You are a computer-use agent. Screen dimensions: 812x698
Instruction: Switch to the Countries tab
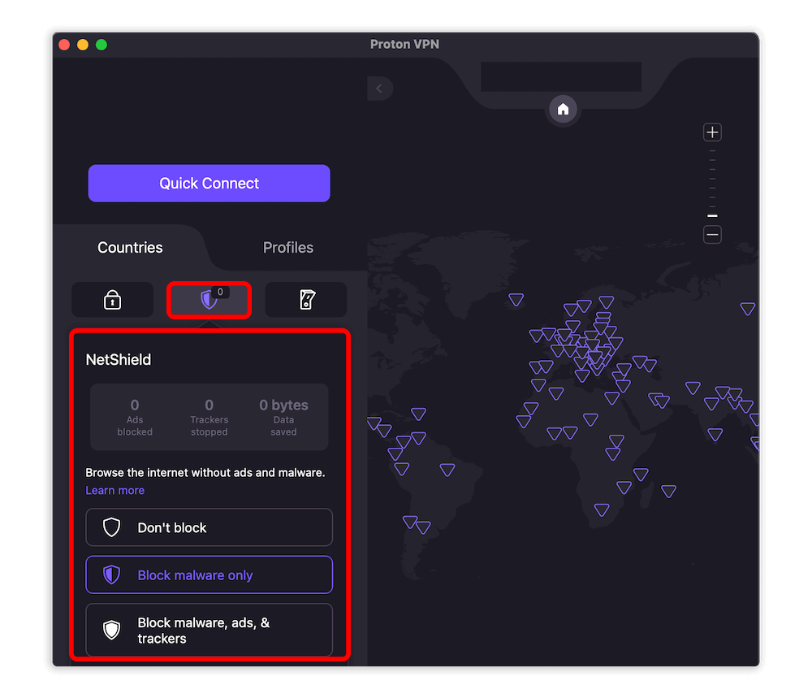130,248
